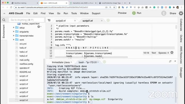
Task: Expand the setup folder
Action: [x=14, y=28]
